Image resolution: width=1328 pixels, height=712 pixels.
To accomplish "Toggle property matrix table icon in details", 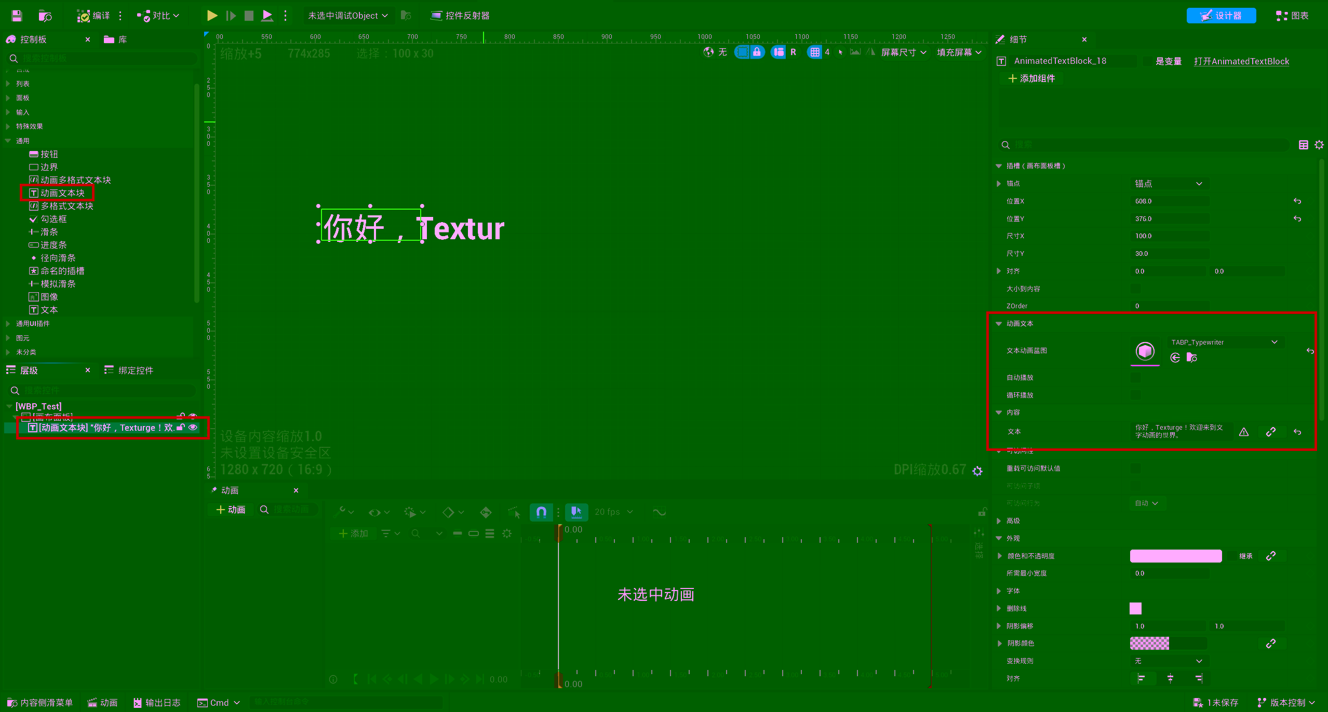I will [x=1303, y=145].
